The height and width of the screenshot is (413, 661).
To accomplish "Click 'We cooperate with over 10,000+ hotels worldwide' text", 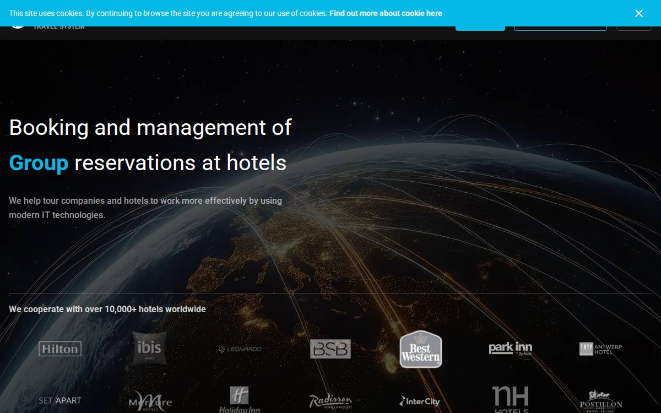I will 107,309.
